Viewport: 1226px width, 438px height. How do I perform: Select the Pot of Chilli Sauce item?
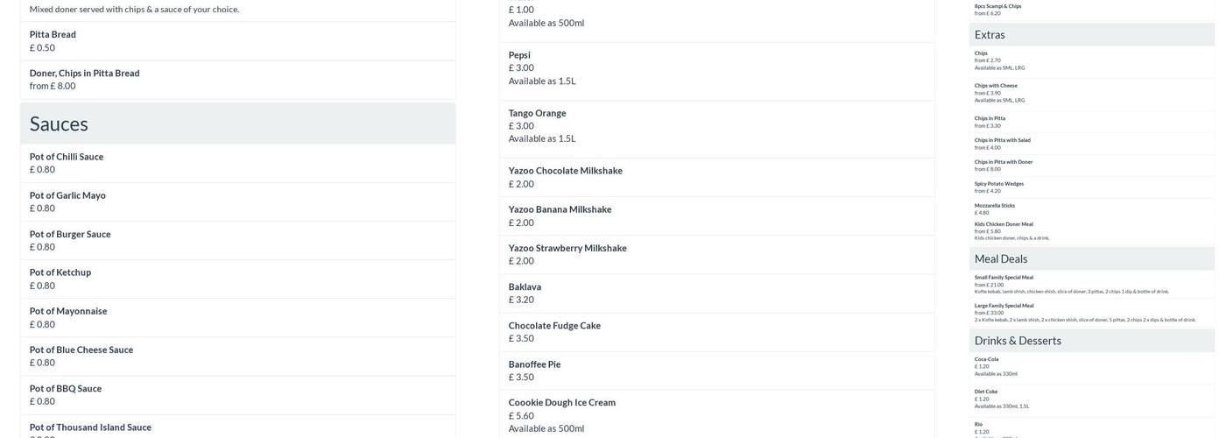[67, 157]
